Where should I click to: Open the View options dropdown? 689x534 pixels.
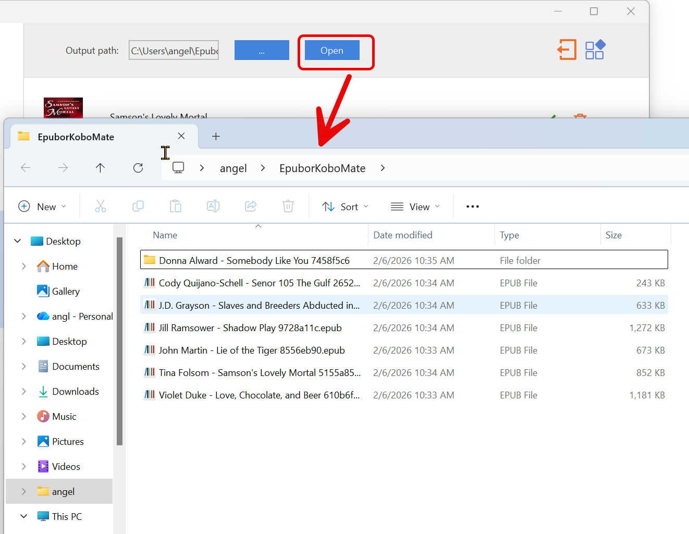[415, 206]
